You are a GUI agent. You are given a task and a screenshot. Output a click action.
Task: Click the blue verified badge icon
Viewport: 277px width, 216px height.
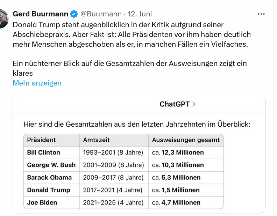click(x=74, y=14)
